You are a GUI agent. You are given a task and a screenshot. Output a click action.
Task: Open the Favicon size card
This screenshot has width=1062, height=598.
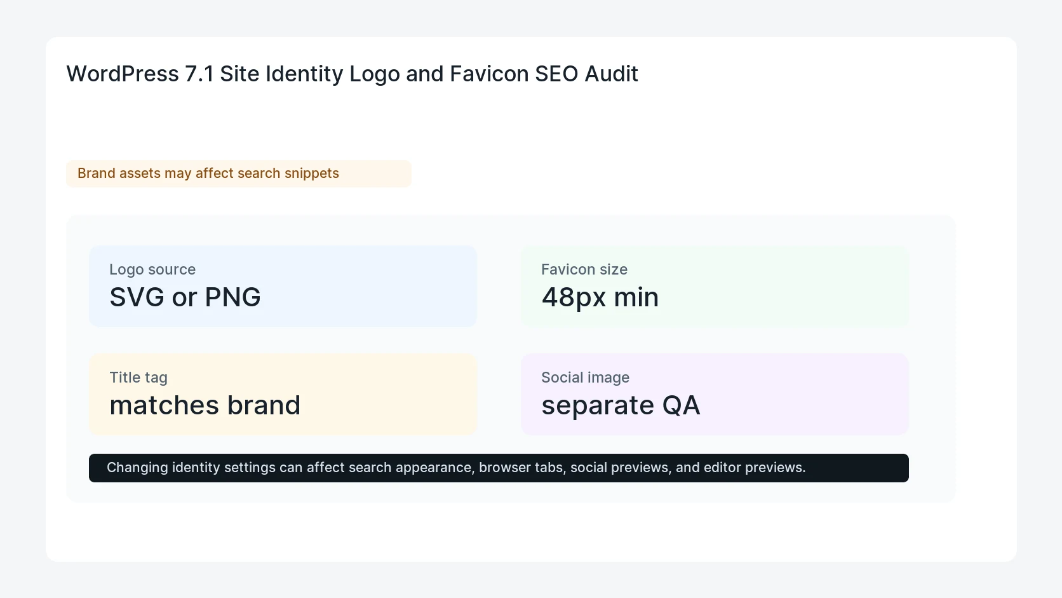(715, 286)
